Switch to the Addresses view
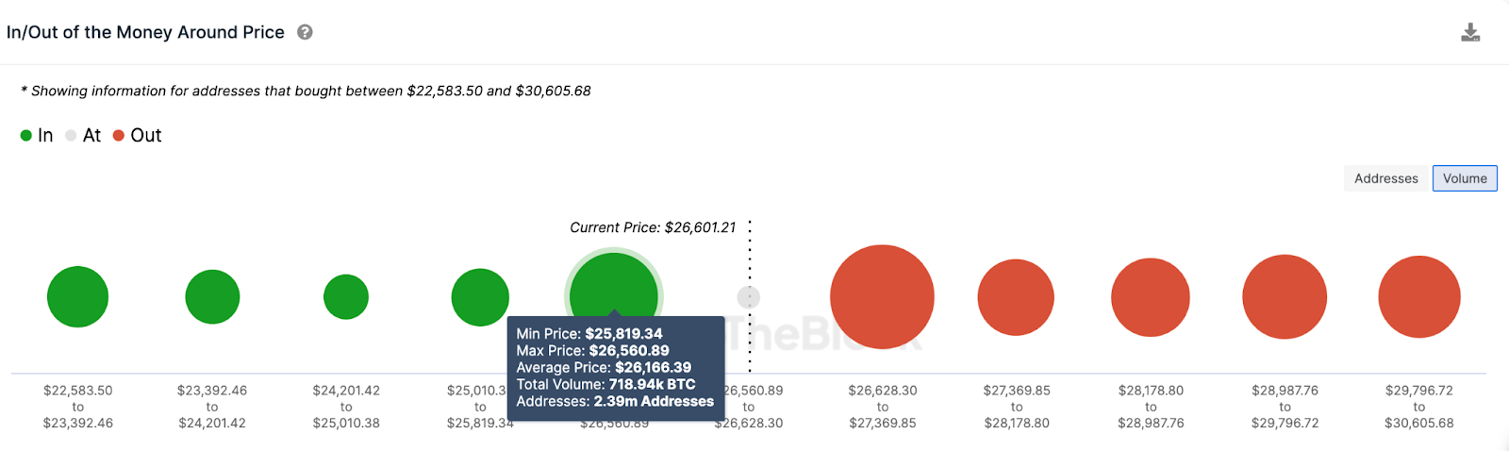Screen dimensions: 1509x451 click(1385, 178)
